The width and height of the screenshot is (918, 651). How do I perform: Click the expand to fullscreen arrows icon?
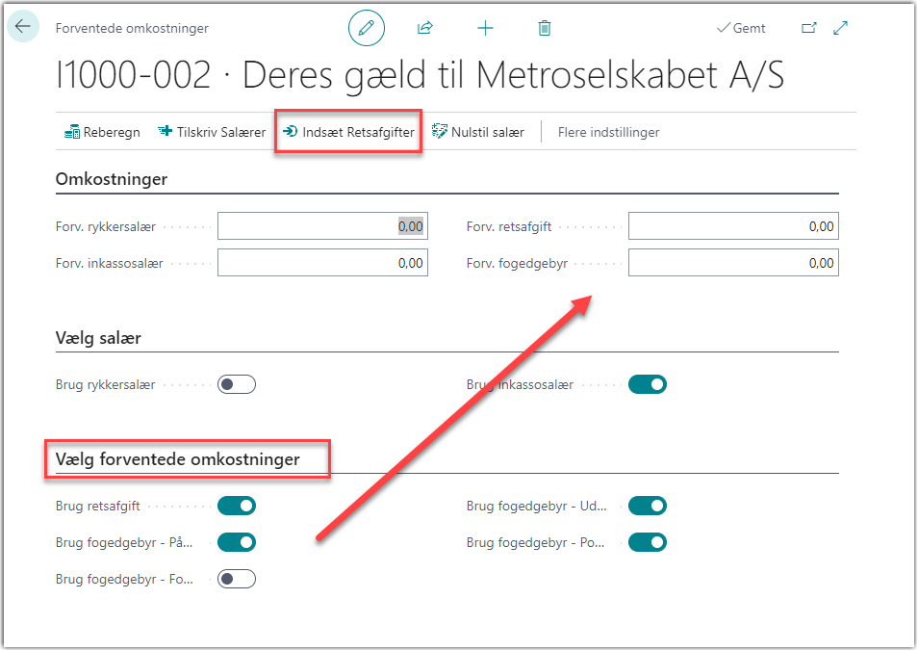841,29
